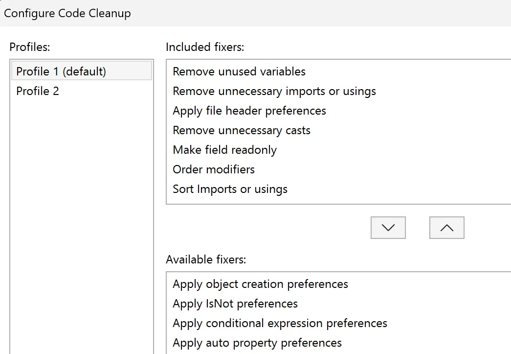Pick Apply auto property preferences fixer

pyautogui.click(x=257, y=343)
